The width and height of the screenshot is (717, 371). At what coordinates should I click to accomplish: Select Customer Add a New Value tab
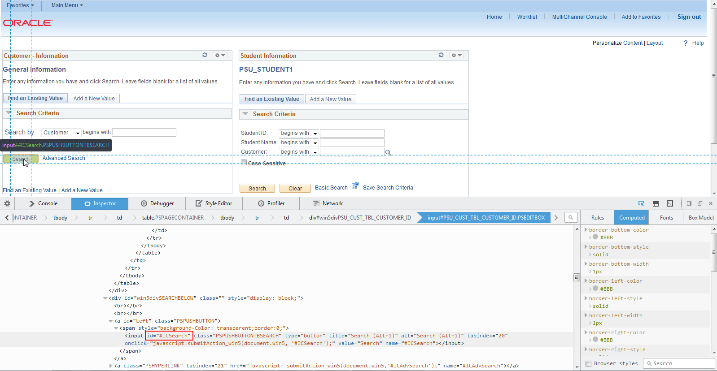coord(94,99)
